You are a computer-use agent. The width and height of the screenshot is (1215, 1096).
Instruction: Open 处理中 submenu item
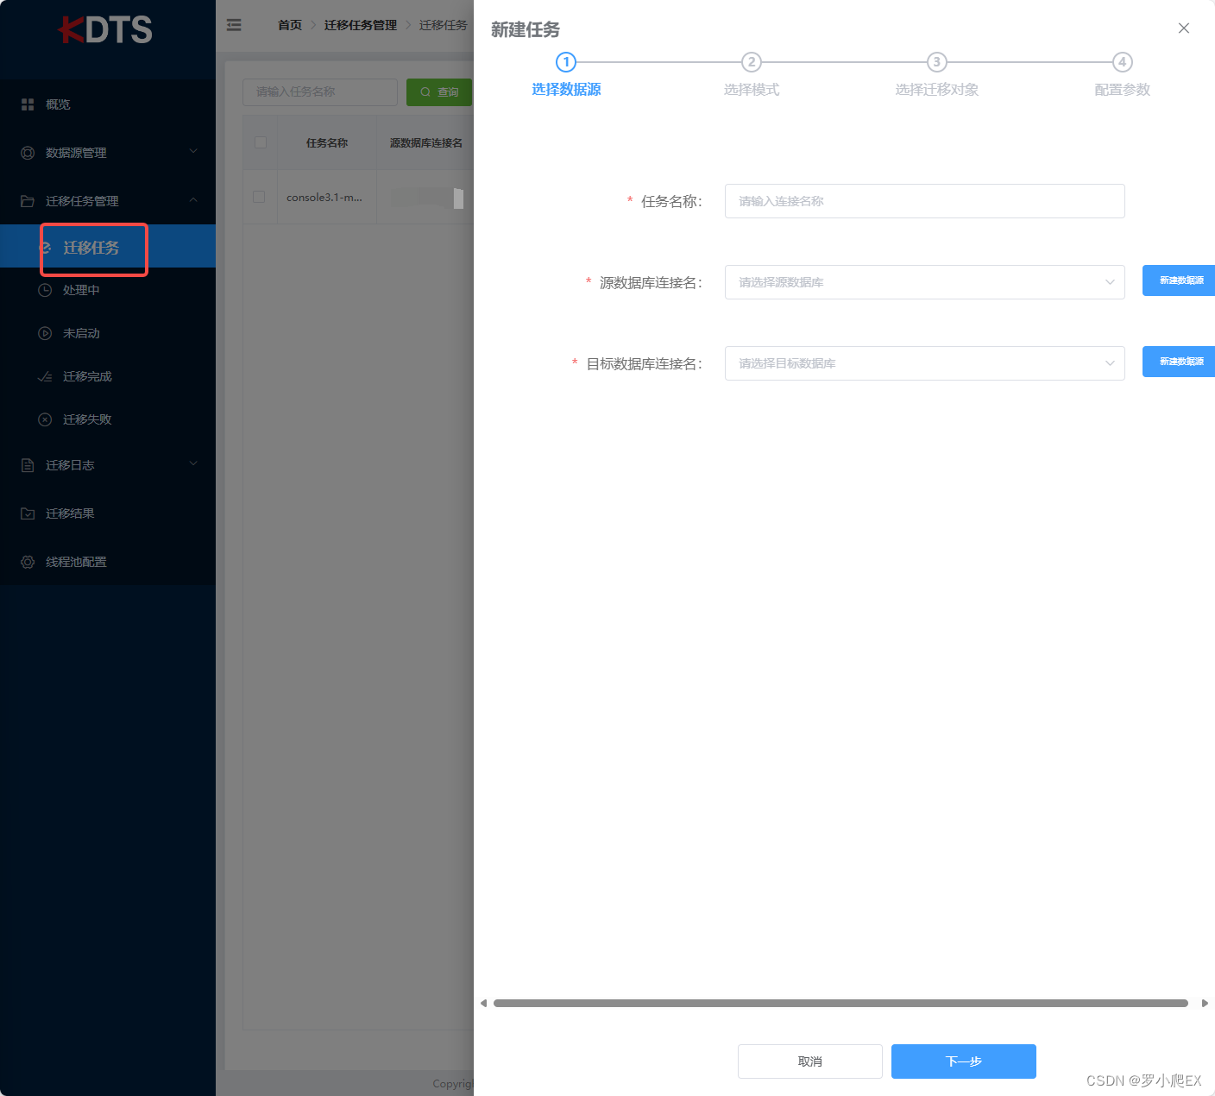coord(108,290)
